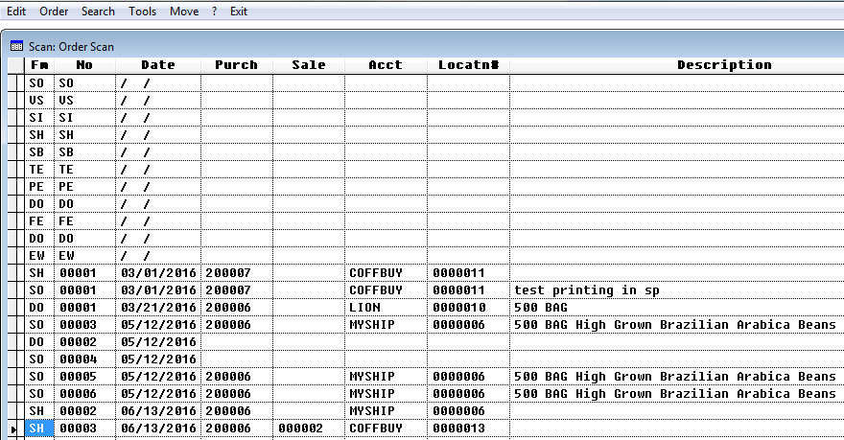Click the No column header
The image size is (844, 440).
tap(84, 65)
